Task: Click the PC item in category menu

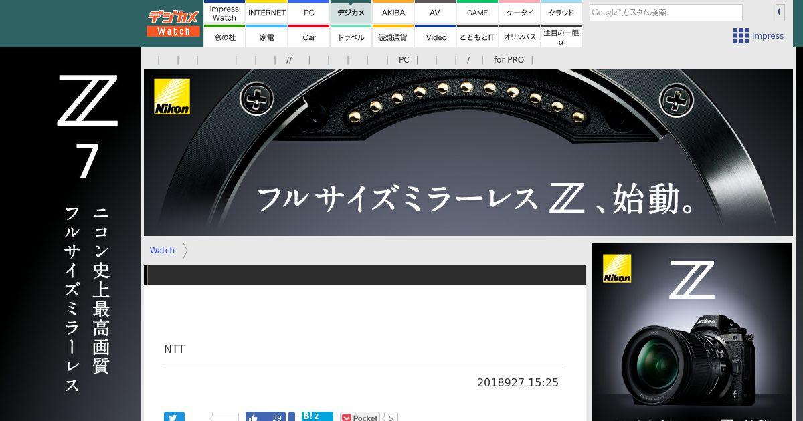Action: pyautogui.click(x=404, y=59)
